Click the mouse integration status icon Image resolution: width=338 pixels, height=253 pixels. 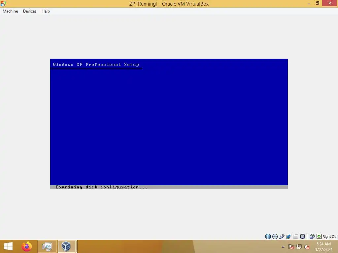tap(312, 237)
